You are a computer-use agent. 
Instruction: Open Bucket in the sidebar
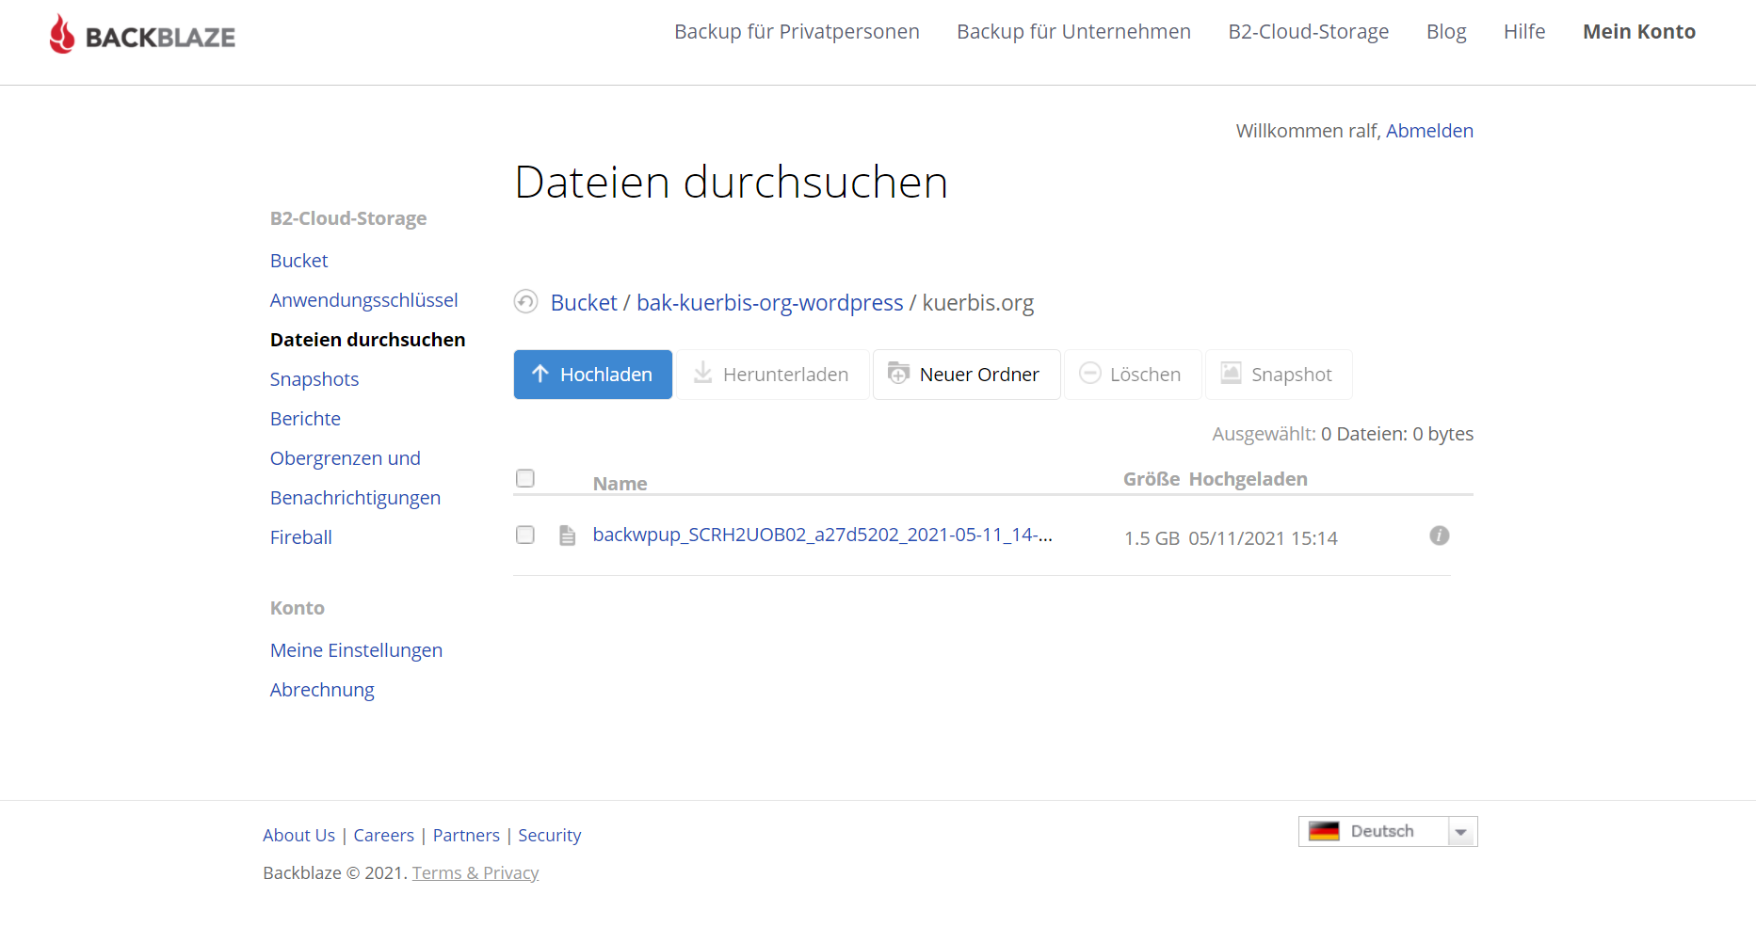point(298,261)
